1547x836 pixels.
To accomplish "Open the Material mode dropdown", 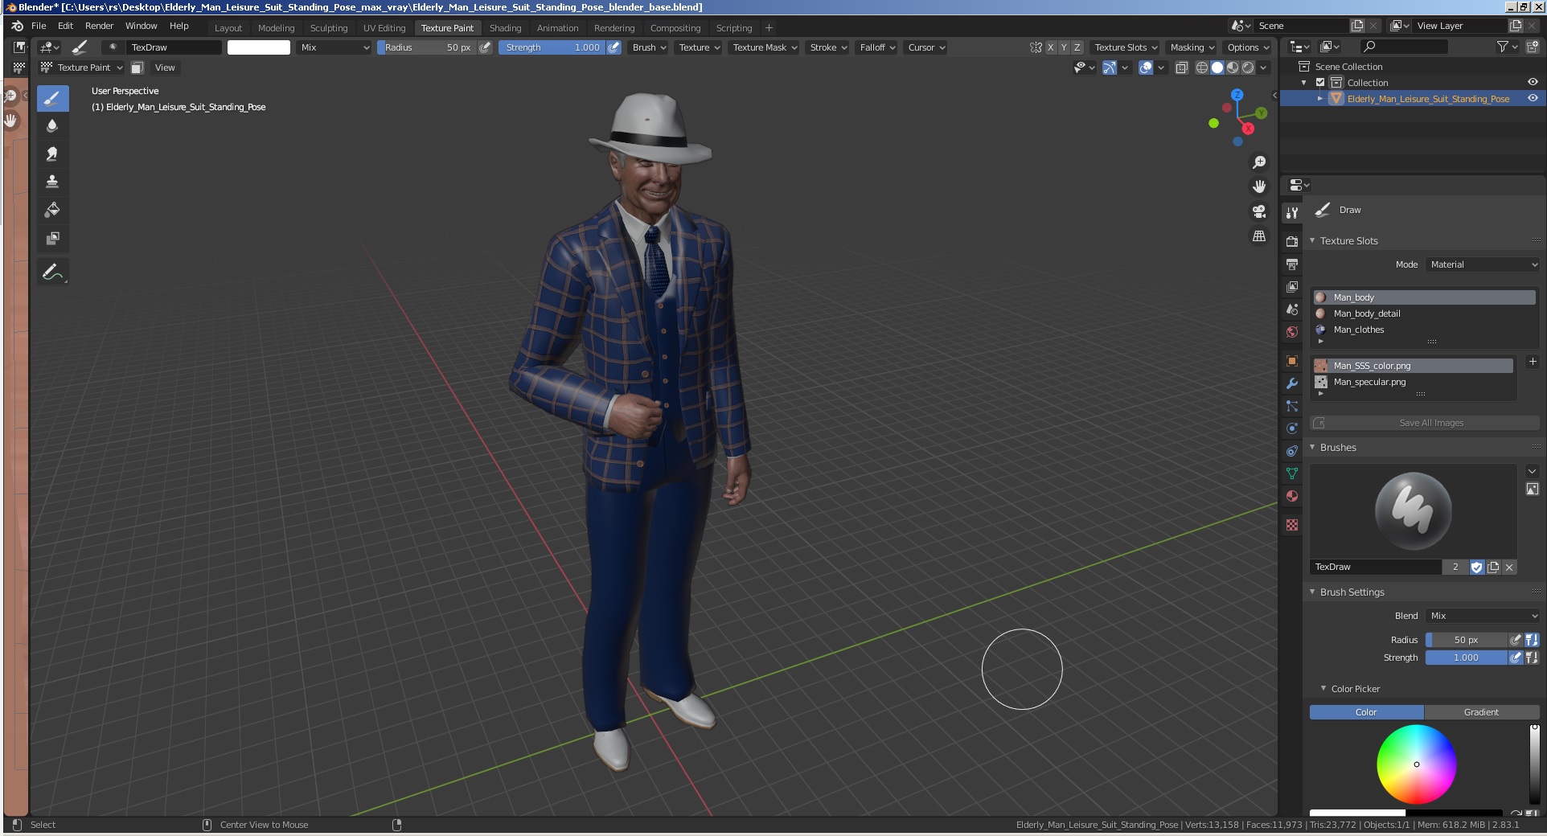I will pyautogui.click(x=1483, y=264).
